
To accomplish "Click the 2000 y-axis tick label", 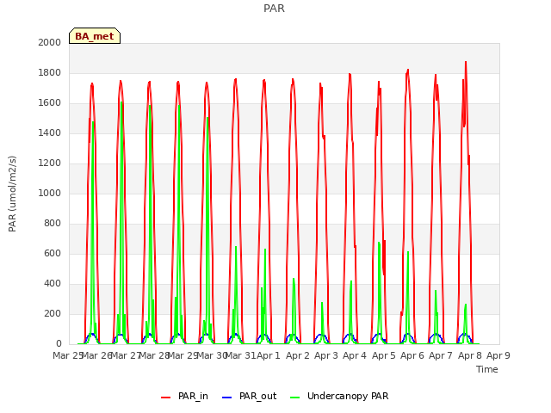I will 50,42.
